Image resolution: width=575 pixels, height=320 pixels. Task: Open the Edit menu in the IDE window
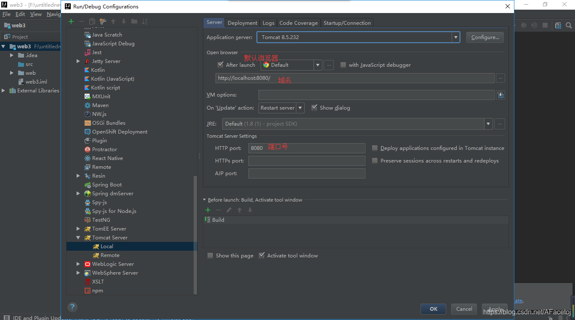20,14
